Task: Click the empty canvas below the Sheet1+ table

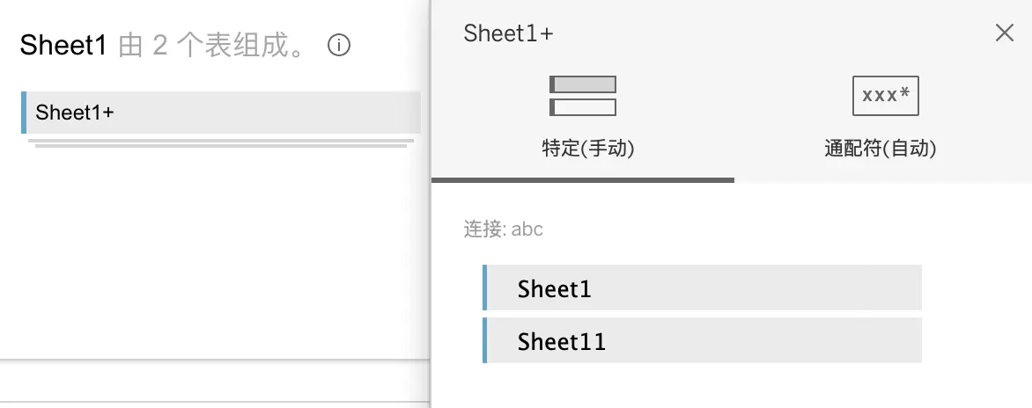Action: pos(211,255)
